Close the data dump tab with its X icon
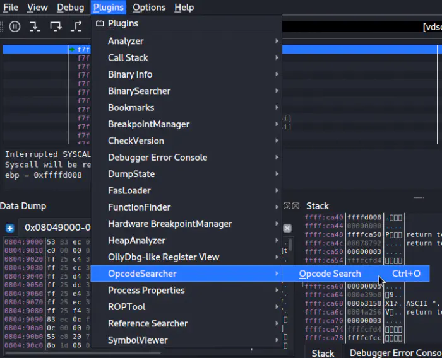This screenshot has height=358, width=442. tap(287, 228)
